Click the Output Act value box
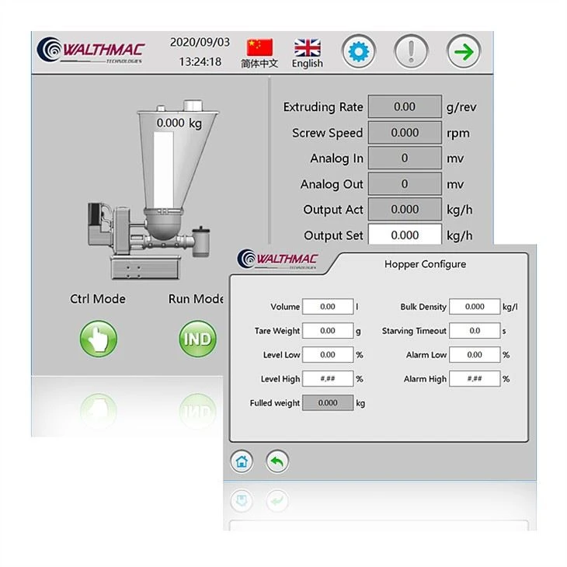Image resolution: width=567 pixels, height=567 pixels. (x=405, y=209)
